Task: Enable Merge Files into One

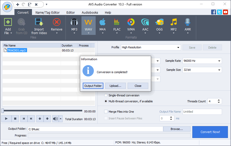Action: [106, 112]
